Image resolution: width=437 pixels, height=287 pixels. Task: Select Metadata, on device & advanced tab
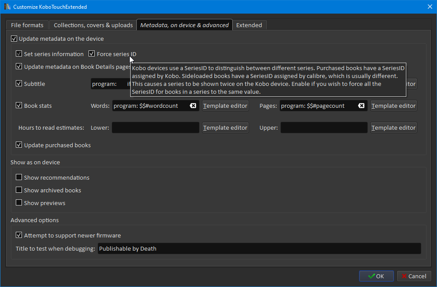click(x=185, y=25)
